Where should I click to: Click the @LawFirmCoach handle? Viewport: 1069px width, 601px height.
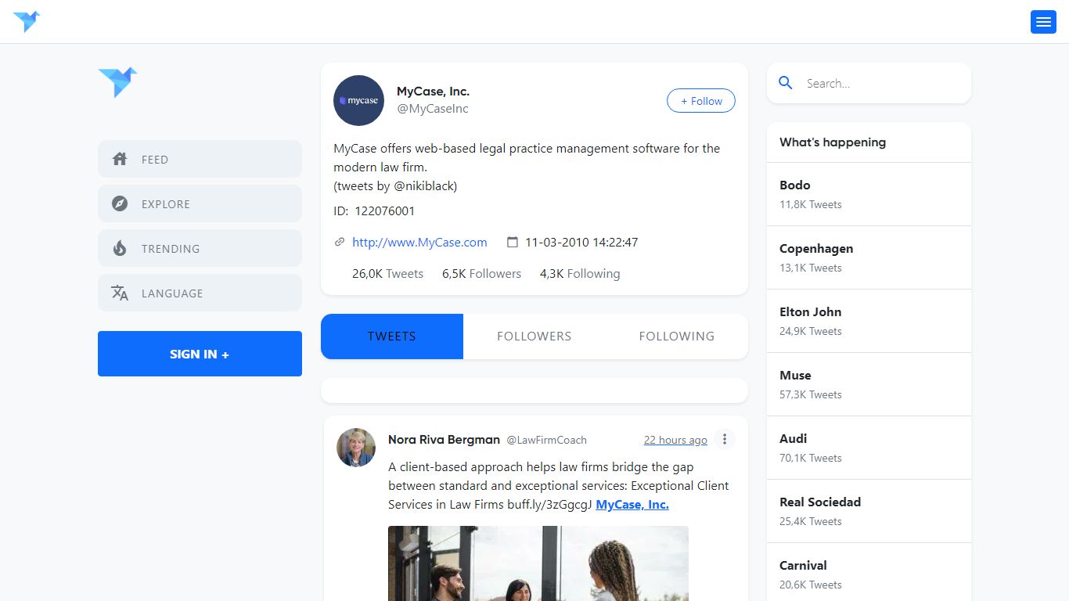click(546, 440)
